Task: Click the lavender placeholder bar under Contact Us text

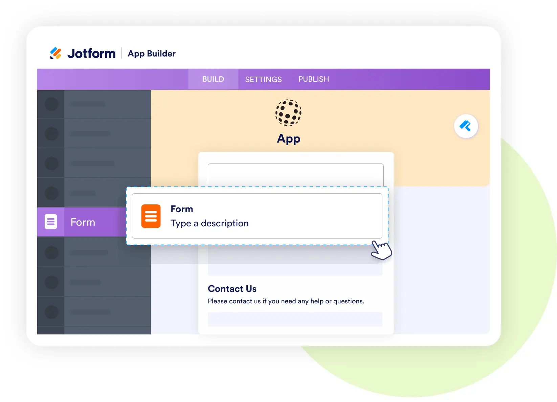Action: coord(295,319)
